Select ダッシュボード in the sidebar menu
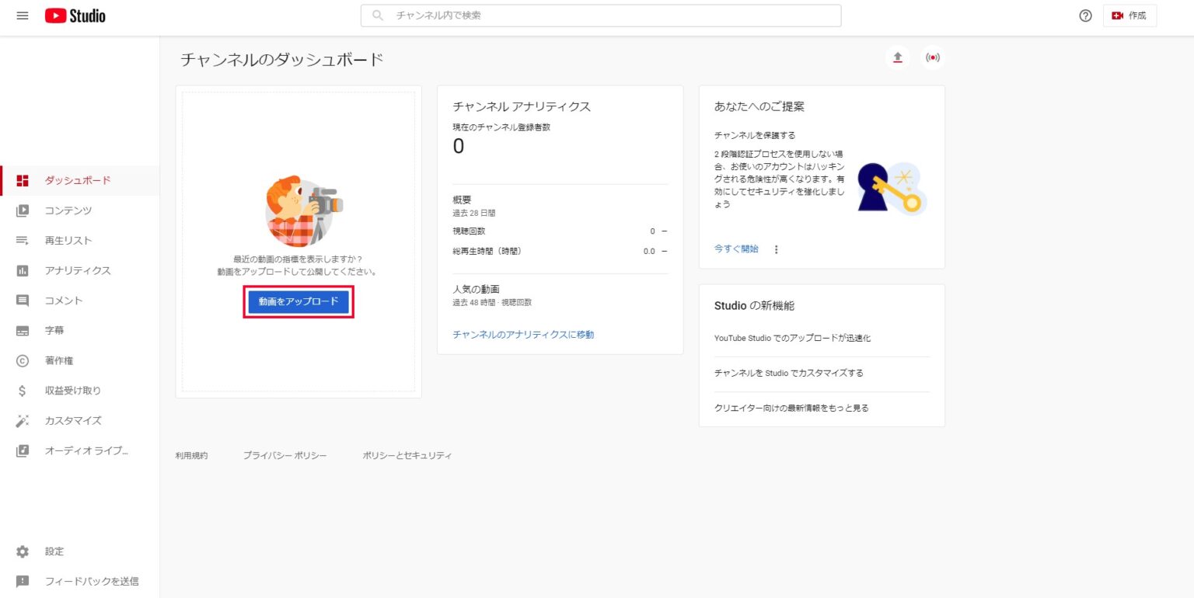This screenshot has width=1194, height=598. (x=78, y=180)
